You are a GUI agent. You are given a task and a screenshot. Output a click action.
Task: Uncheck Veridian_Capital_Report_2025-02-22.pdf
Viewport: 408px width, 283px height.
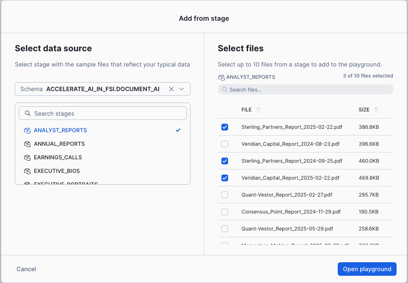tap(225, 178)
